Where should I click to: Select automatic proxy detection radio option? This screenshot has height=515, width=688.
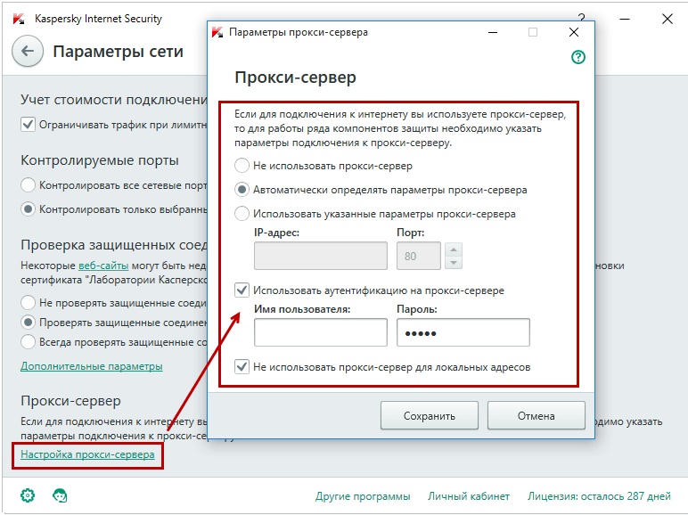coord(242,190)
